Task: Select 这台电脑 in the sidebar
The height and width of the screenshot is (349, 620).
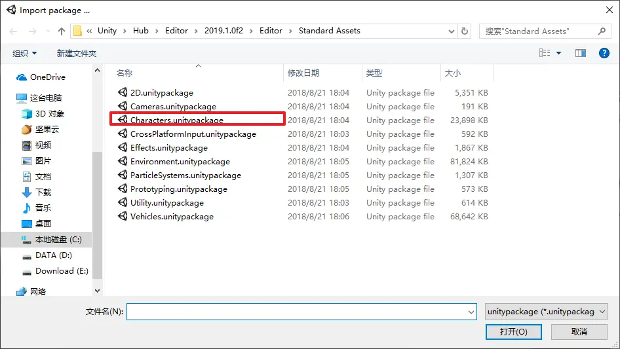Action: click(x=46, y=98)
